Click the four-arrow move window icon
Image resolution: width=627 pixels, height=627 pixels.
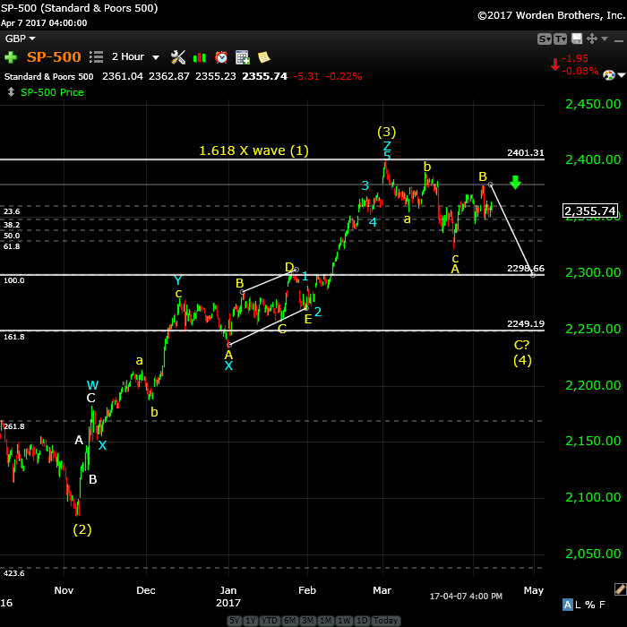pyautogui.click(x=592, y=39)
